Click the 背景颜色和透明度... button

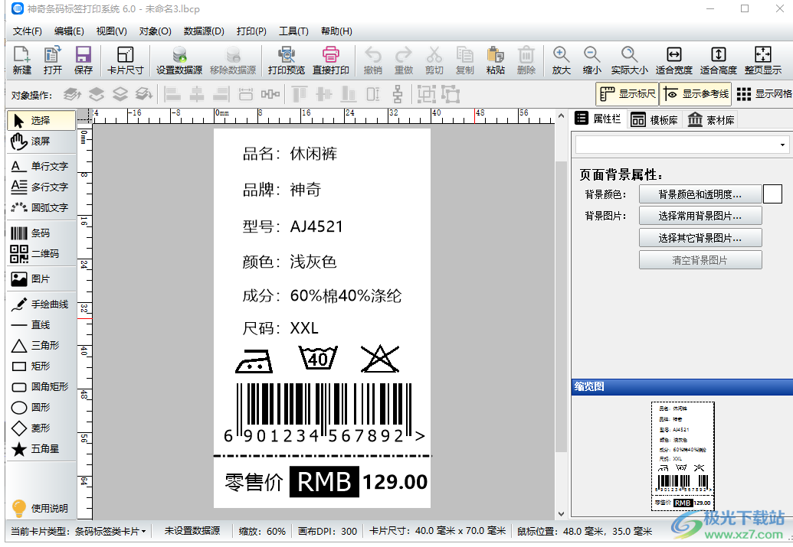[700, 194]
